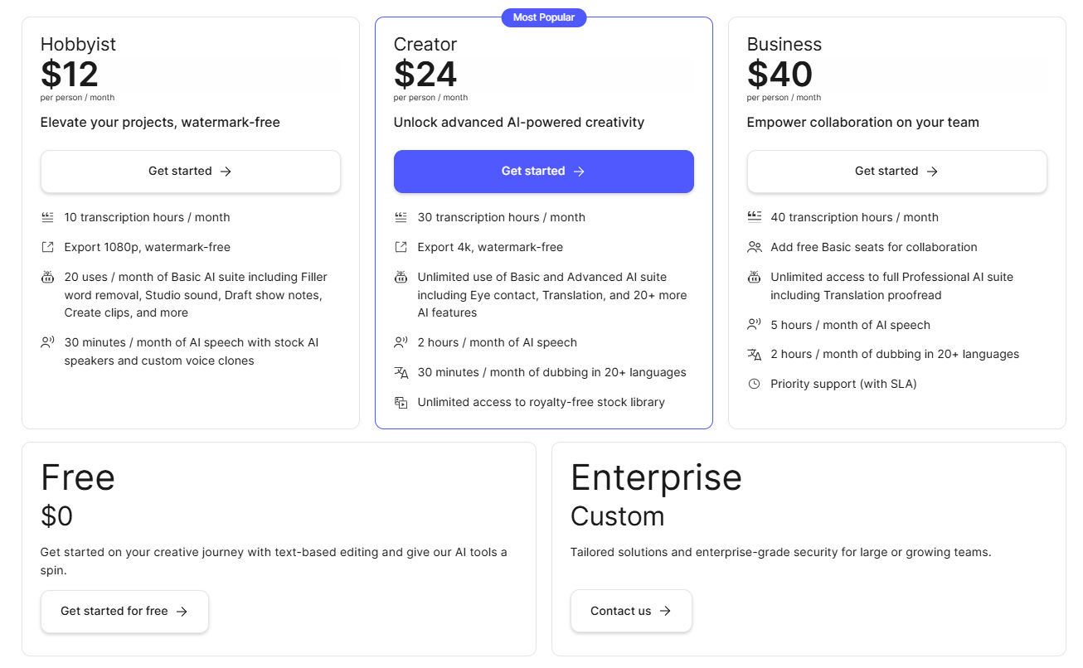The image size is (1083, 668).
Task: Click the robot icon beside Professional AI suite
Action: click(x=754, y=277)
